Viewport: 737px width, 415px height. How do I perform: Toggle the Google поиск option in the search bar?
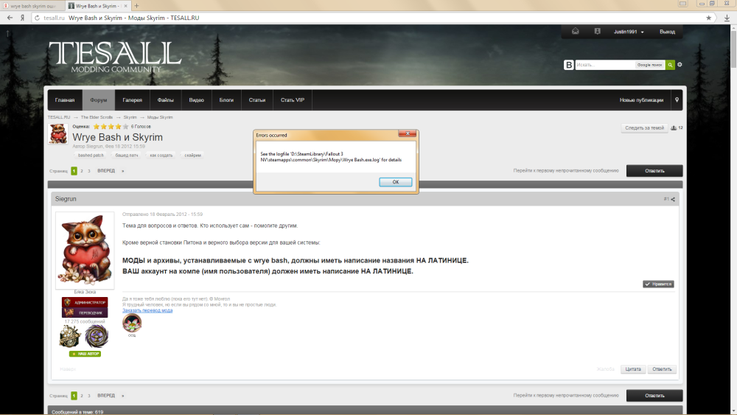(x=649, y=65)
